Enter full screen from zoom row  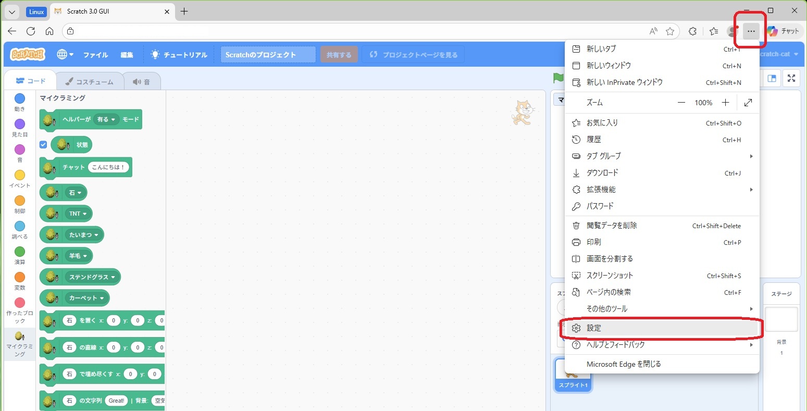[x=748, y=103]
